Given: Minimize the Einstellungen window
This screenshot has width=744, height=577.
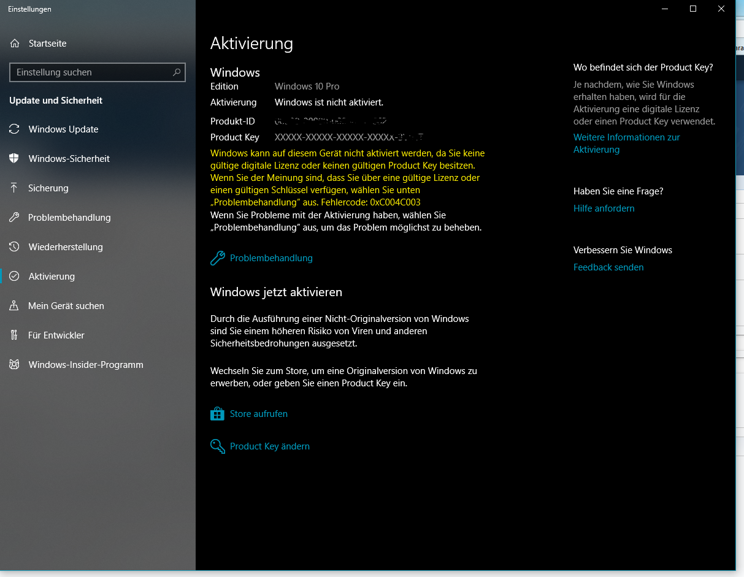Looking at the screenshot, I should (665, 9).
